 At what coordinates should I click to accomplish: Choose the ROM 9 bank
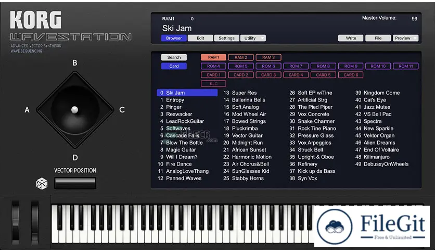coord(351,66)
